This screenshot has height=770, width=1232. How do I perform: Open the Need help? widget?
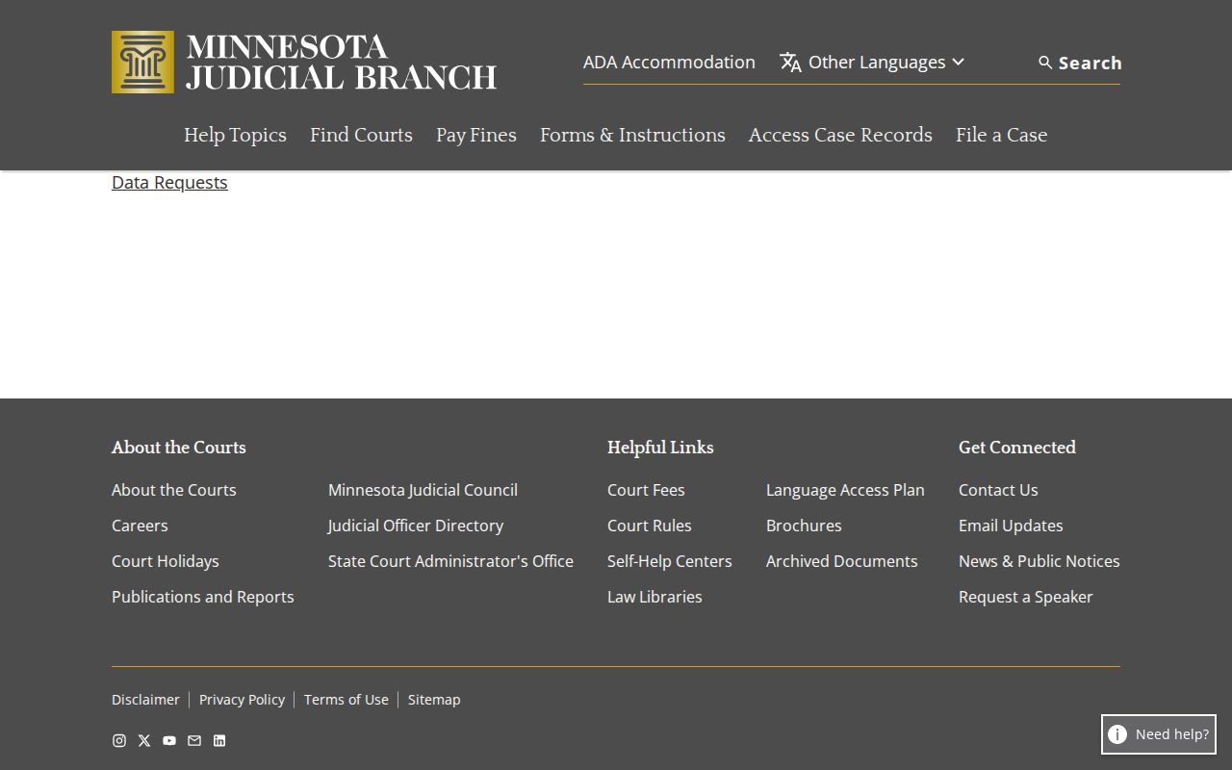(x=1159, y=734)
